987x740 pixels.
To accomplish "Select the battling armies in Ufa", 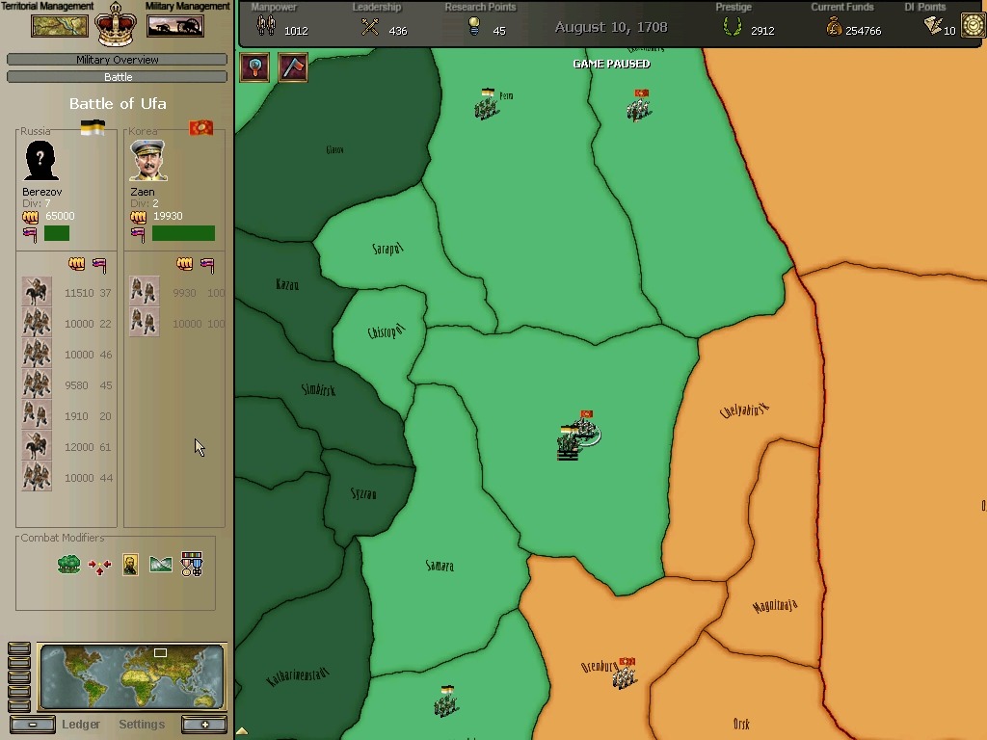I will (578, 436).
